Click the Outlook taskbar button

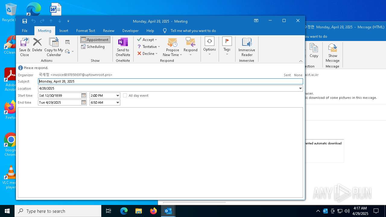pyautogui.click(x=168, y=211)
